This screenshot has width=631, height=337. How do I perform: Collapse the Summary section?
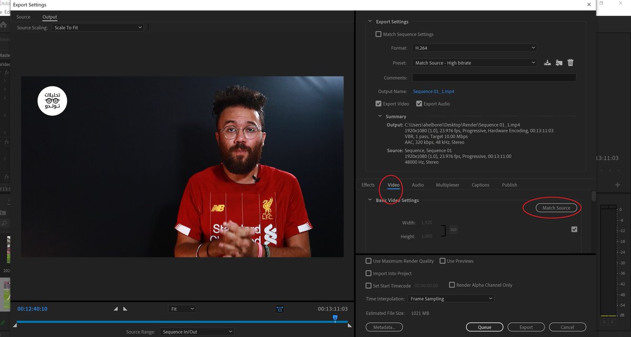[380, 117]
